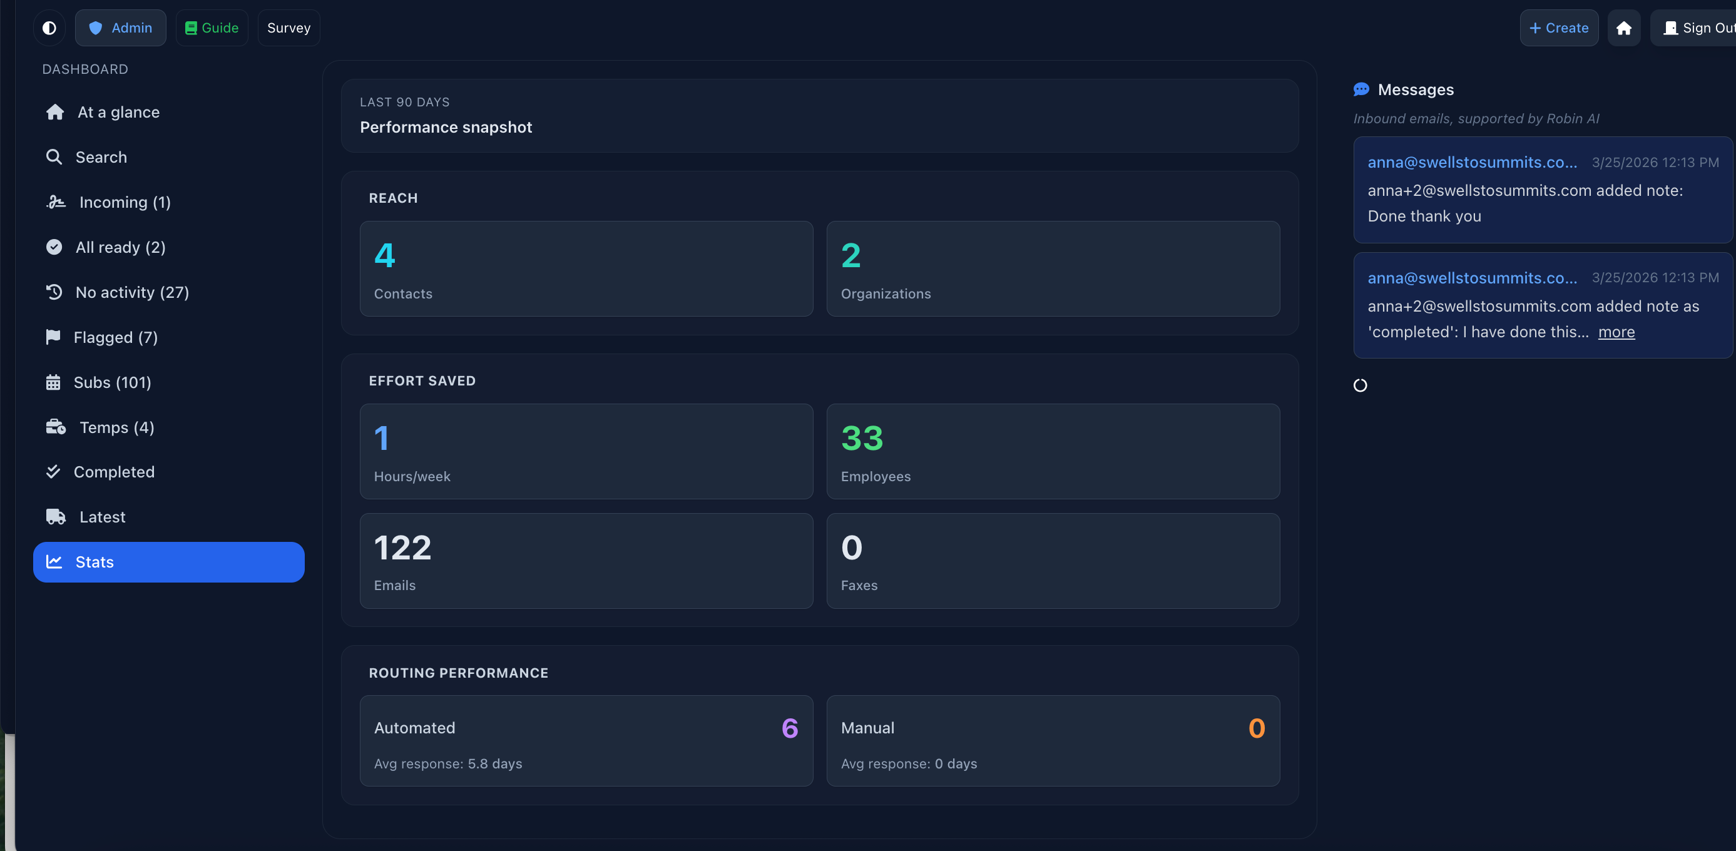
Task: Go to Incoming (1) list
Action: point(124,202)
